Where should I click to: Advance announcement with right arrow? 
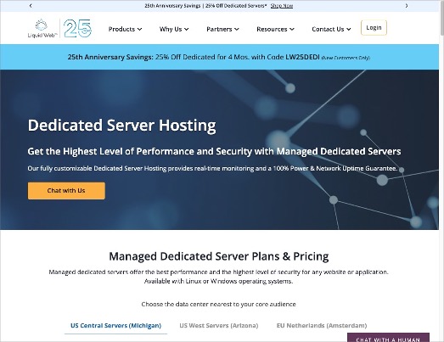(407, 6)
